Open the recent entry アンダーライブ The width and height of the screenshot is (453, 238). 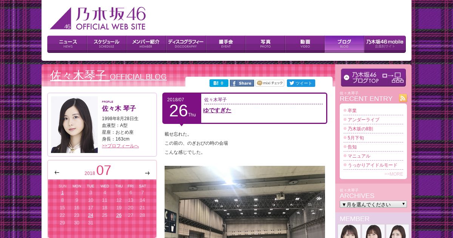[x=364, y=120]
